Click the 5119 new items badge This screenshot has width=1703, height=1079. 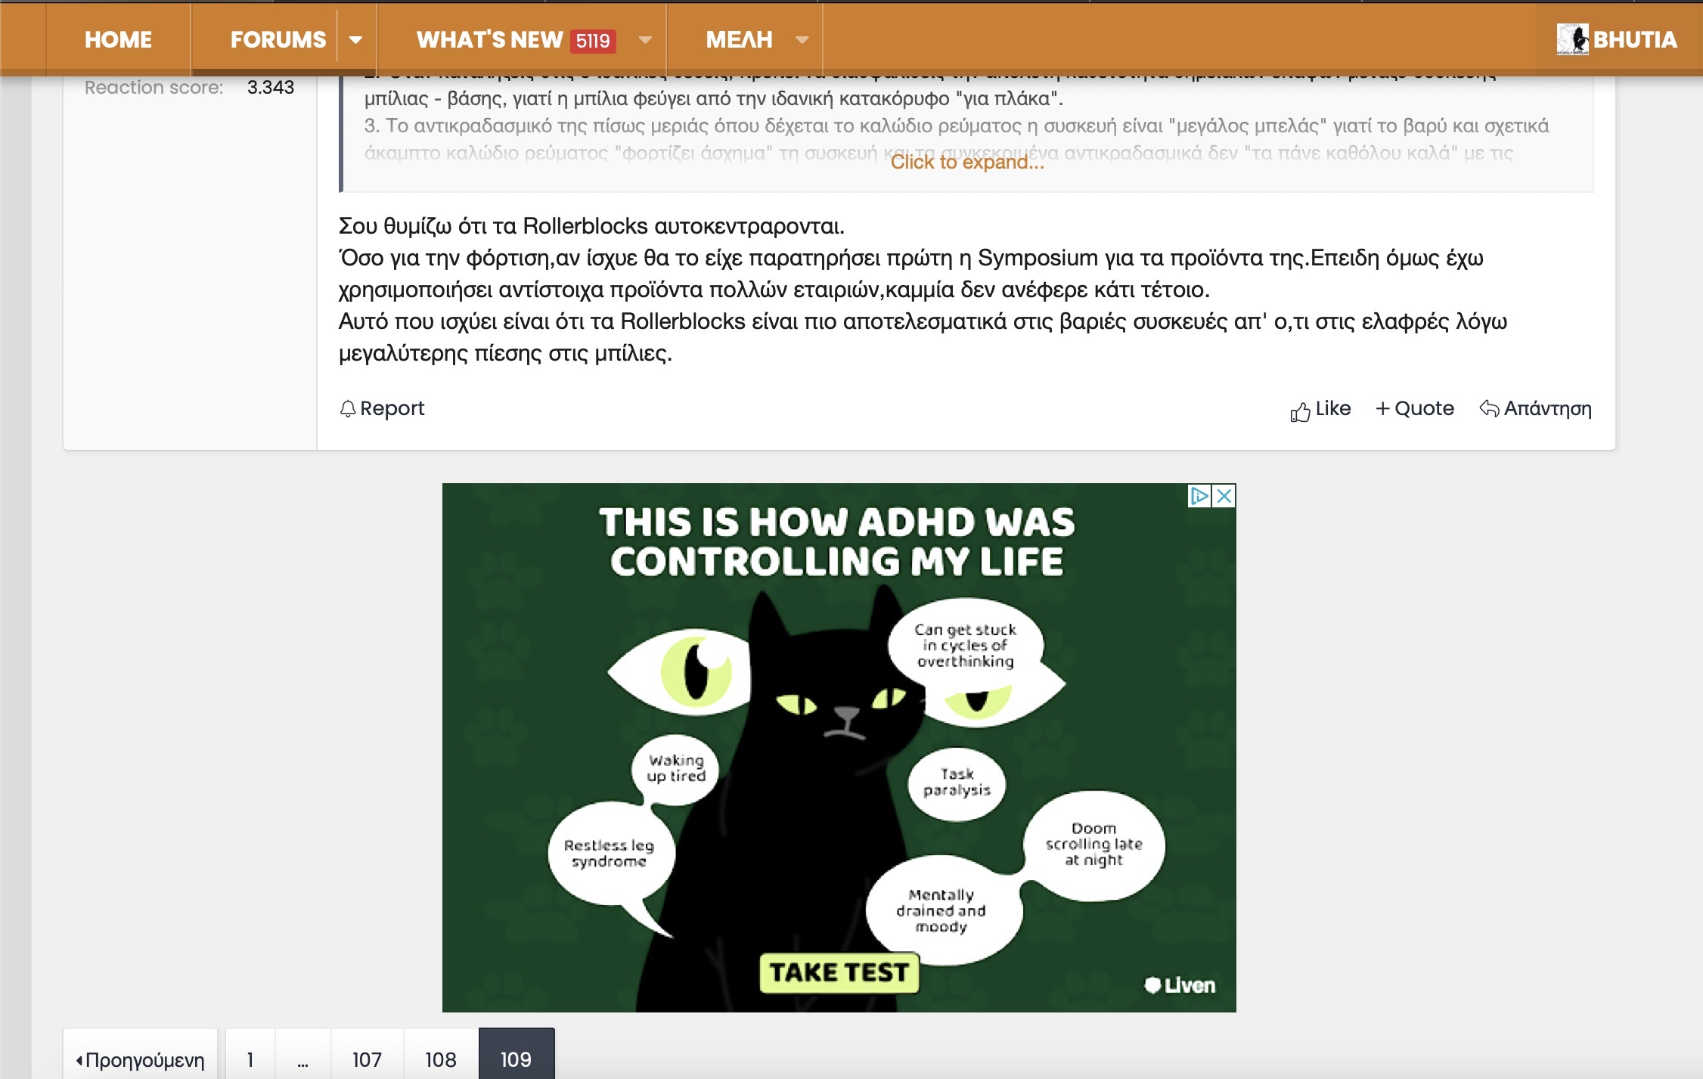[593, 41]
